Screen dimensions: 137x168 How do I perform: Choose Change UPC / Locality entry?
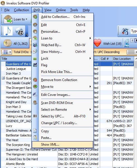point(63,123)
